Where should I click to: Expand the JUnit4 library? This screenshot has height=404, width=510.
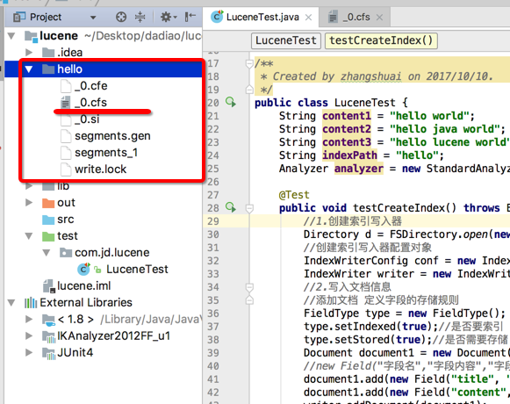29,352
